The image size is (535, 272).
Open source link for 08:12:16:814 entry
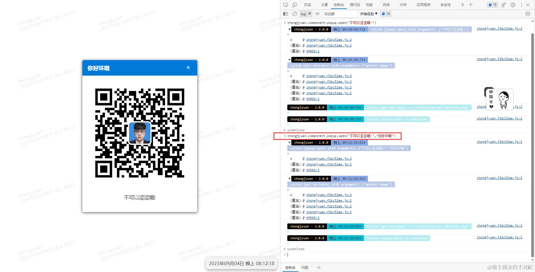tap(499, 142)
